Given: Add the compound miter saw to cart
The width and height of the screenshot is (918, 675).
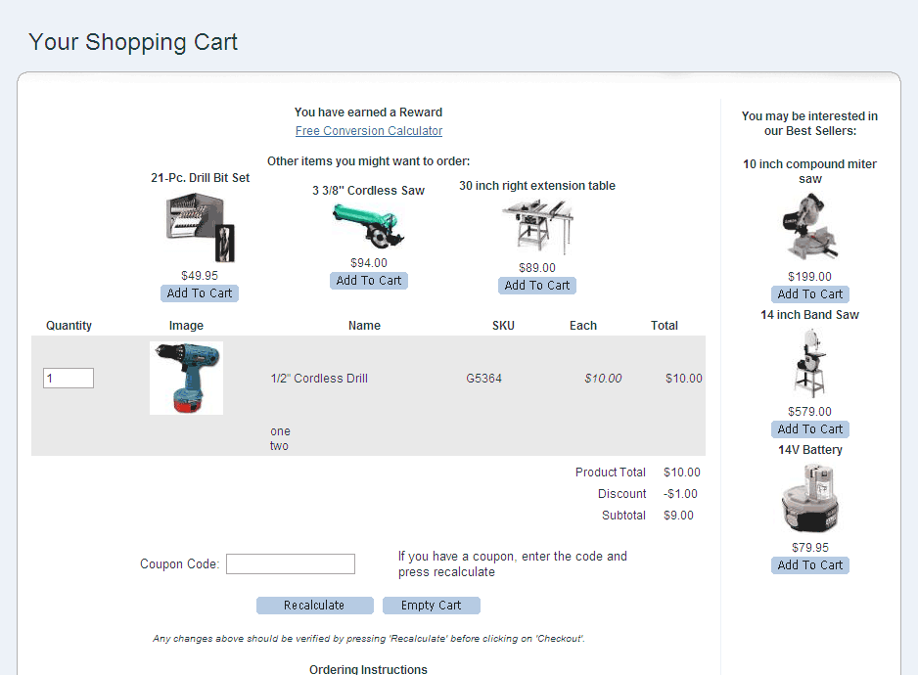Looking at the screenshot, I should pos(810,294).
